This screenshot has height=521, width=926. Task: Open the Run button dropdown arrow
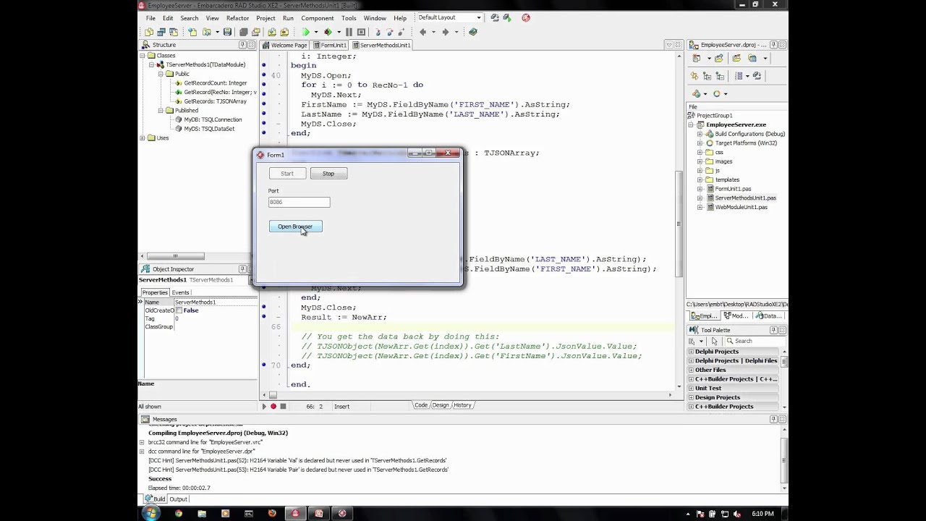pos(315,32)
